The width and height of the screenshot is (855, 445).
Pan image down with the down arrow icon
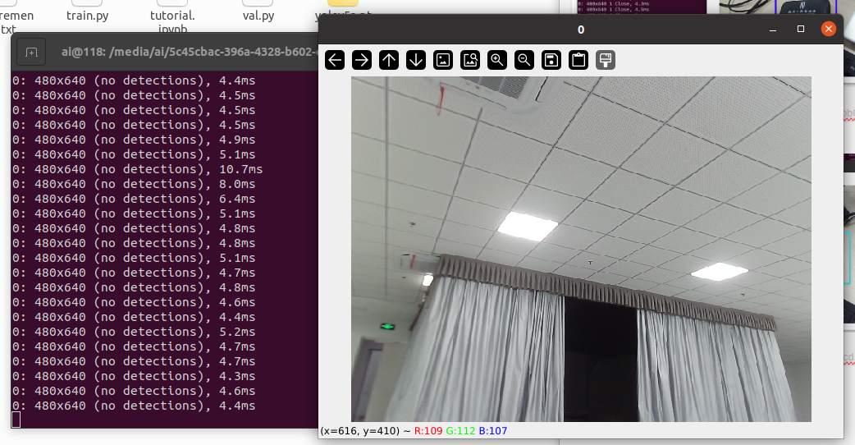coord(416,60)
